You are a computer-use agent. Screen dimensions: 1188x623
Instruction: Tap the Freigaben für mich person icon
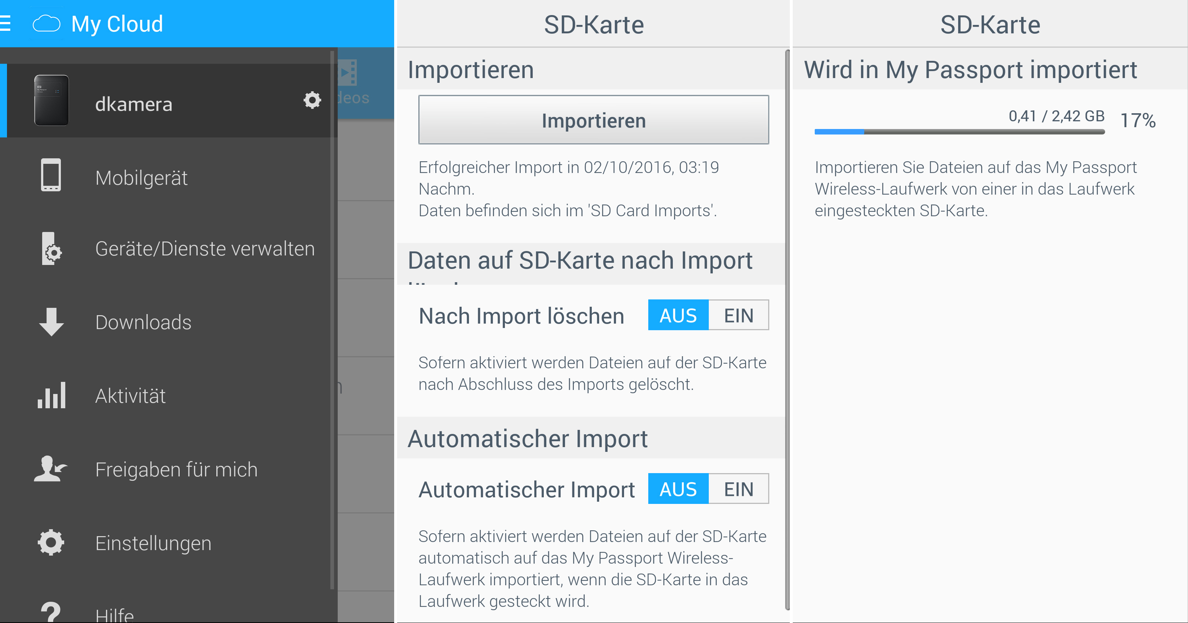pyautogui.click(x=50, y=469)
